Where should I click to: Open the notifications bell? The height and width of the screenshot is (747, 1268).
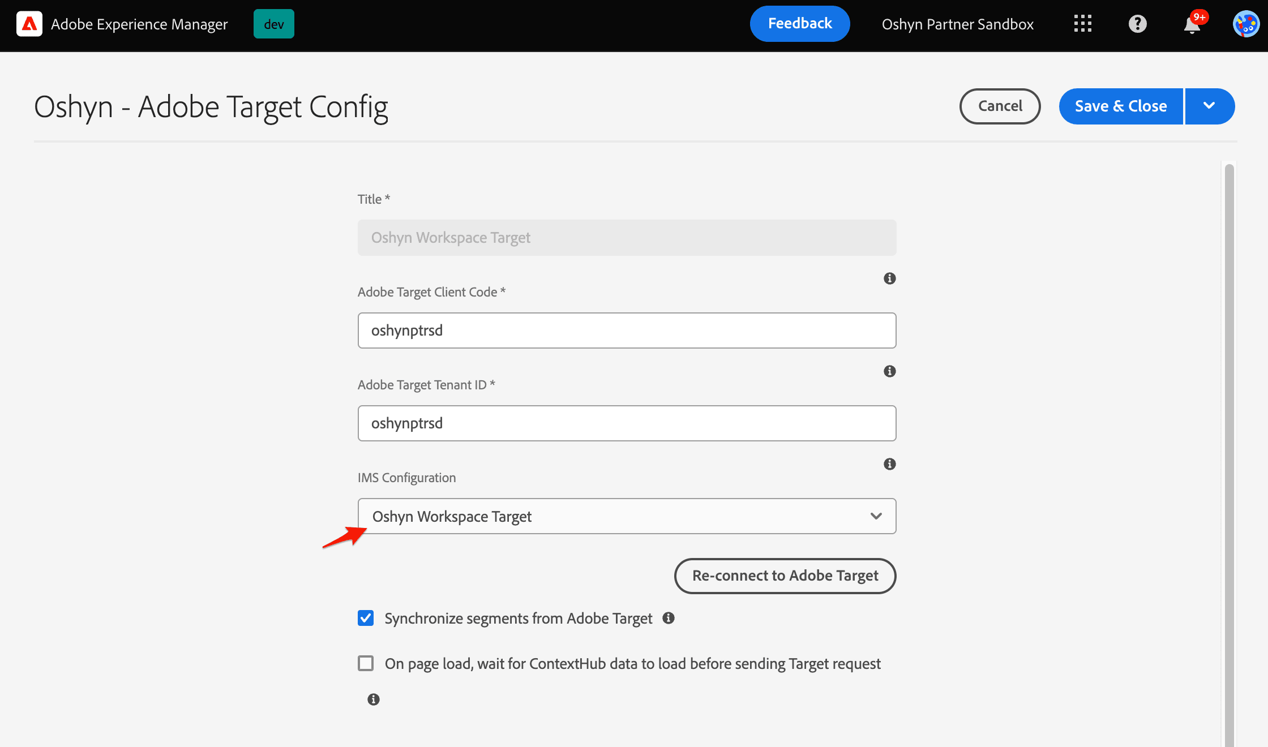coord(1192,25)
